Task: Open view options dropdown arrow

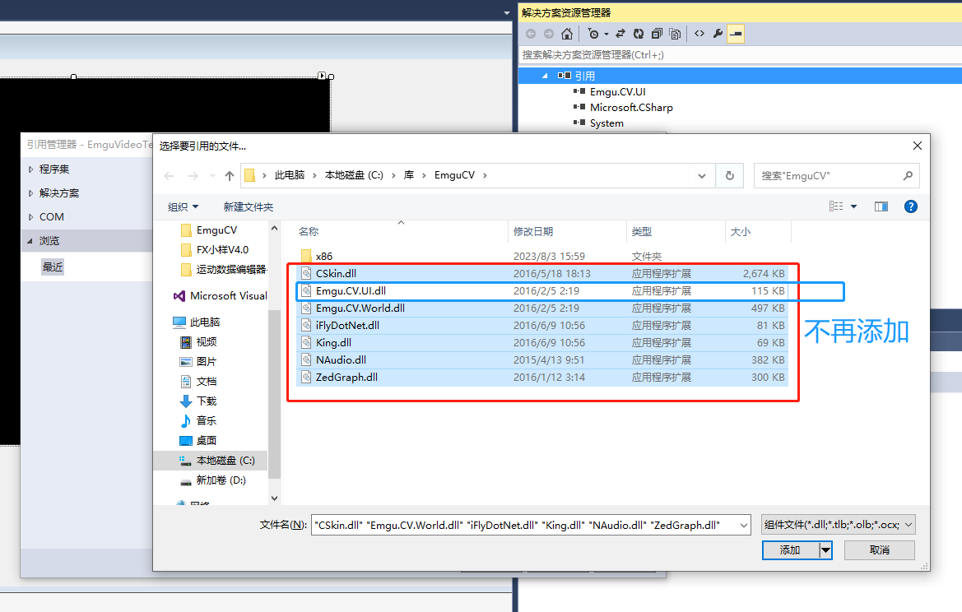Action: 853,206
